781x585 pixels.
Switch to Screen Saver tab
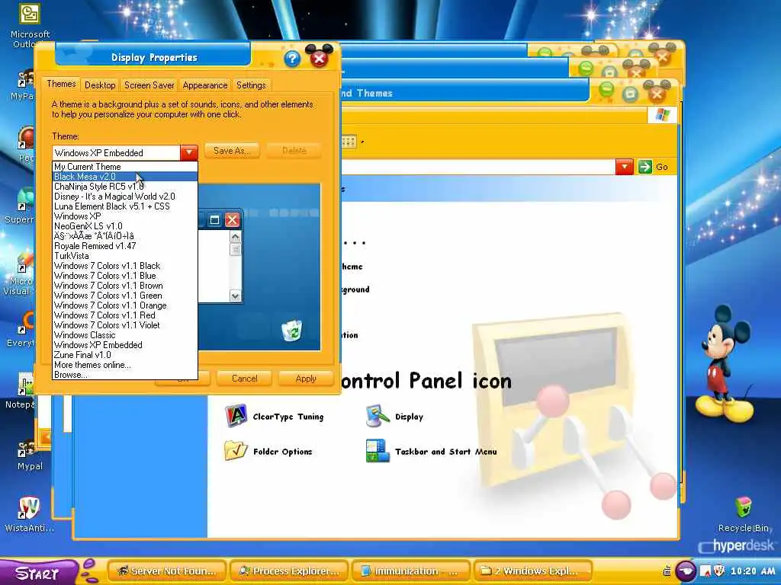pos(149,85)
